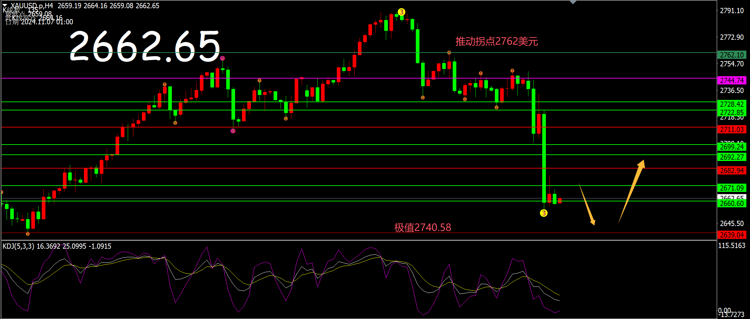This screenshot has height=319, width=750.
Task: Select the green 2692.27 price level tag
Action: (x=732, y=157)
